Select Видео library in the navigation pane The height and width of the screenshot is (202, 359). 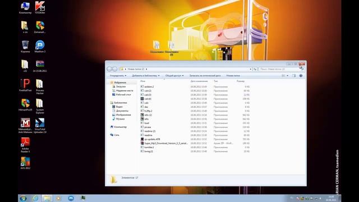(x=117, y=107)
